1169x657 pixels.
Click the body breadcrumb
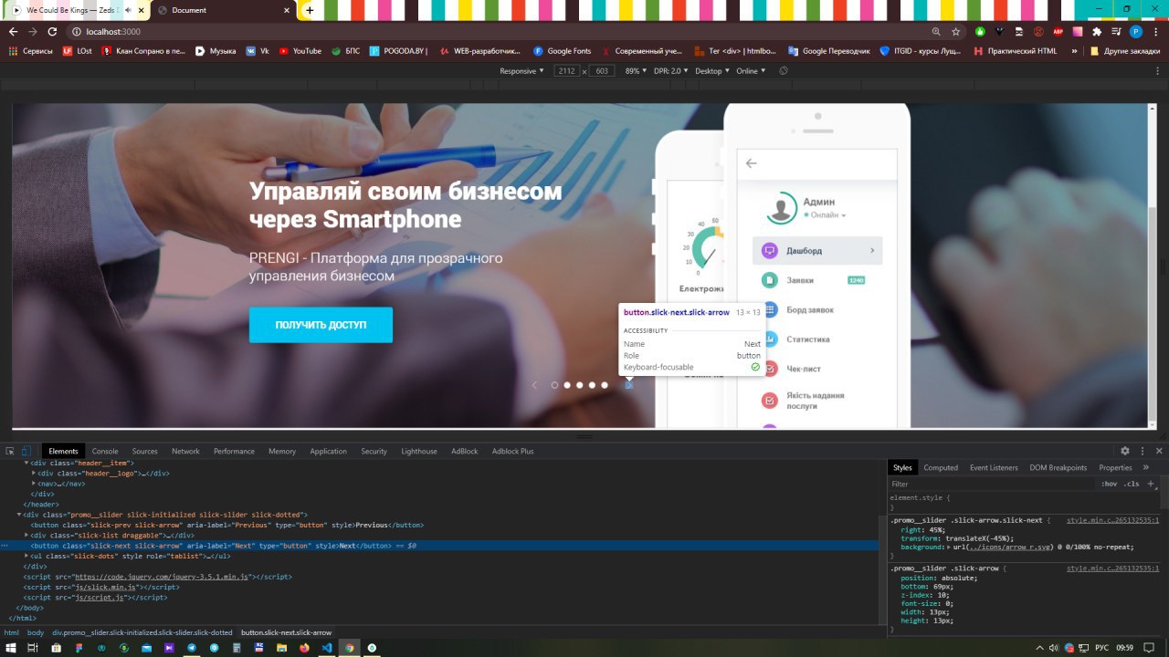pyautogui.click(x=36, y=632)
